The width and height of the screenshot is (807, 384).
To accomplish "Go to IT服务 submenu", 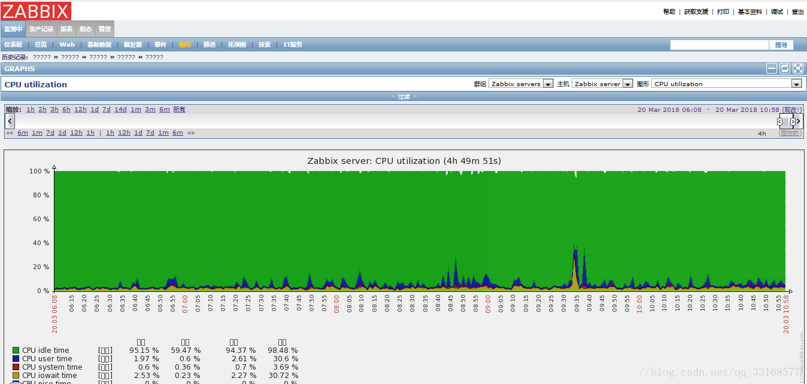I will (x=293, y=45).
